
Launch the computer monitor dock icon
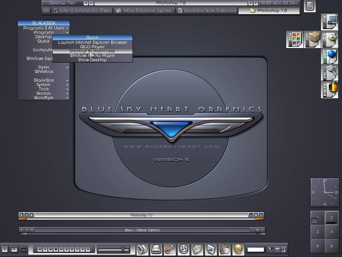(x=143, y=249)
